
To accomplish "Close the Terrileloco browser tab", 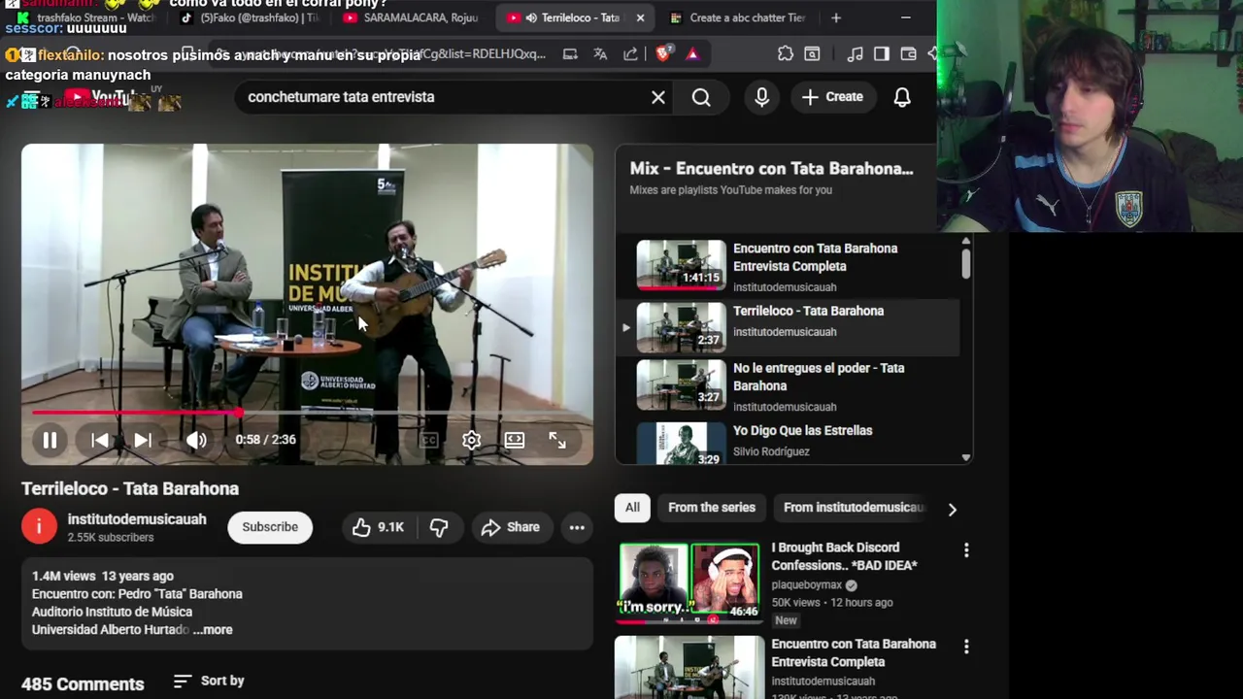I will pyautogui.click(x=640, y=17).
